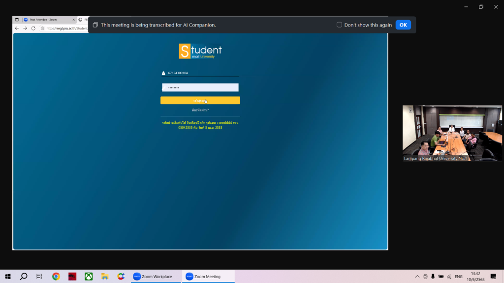Expand hidden system tray icons chevron
The height and width of the screenshot is (283, 504).
pyautogui.click(x=417, y=277)
